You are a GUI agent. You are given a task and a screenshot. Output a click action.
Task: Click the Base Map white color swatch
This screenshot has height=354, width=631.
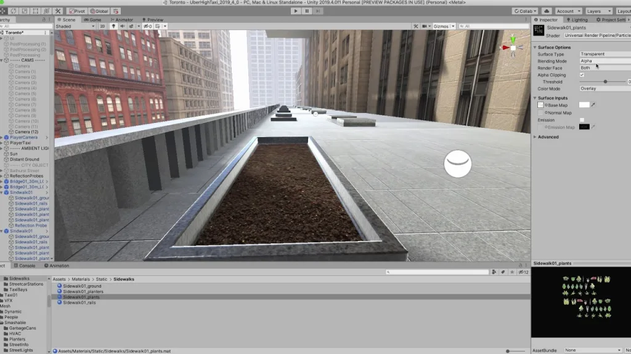pyautogui.click(x=584, y=105)
